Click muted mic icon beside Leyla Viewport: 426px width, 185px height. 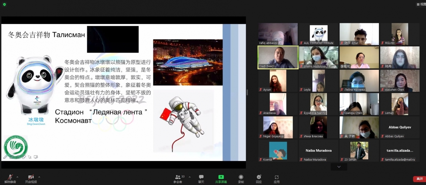[x=301, y=90]
